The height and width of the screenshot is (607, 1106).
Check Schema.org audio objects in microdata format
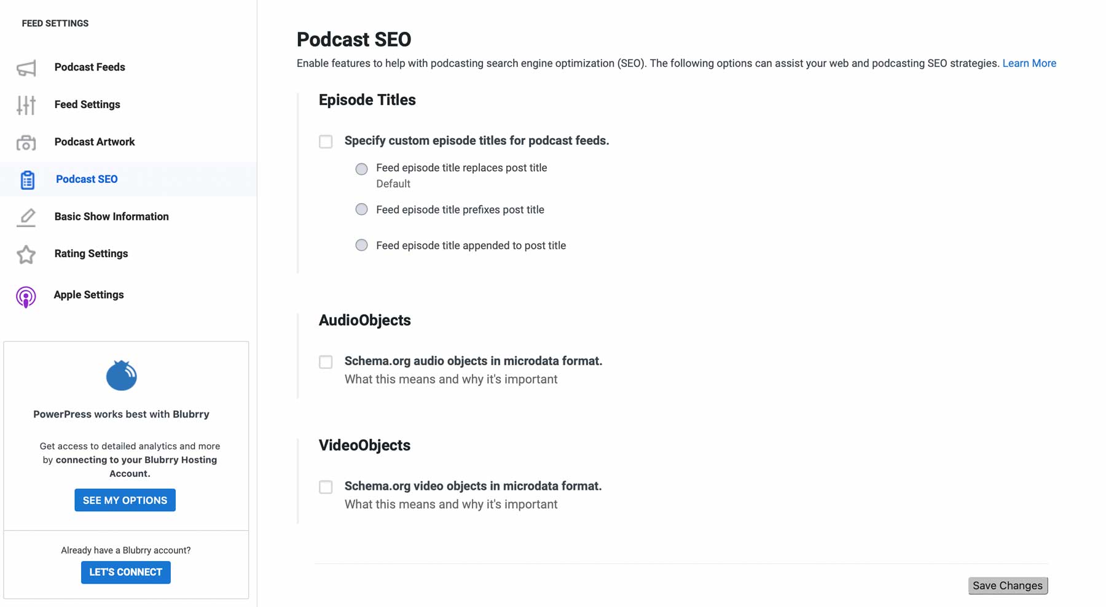(325, 361)
